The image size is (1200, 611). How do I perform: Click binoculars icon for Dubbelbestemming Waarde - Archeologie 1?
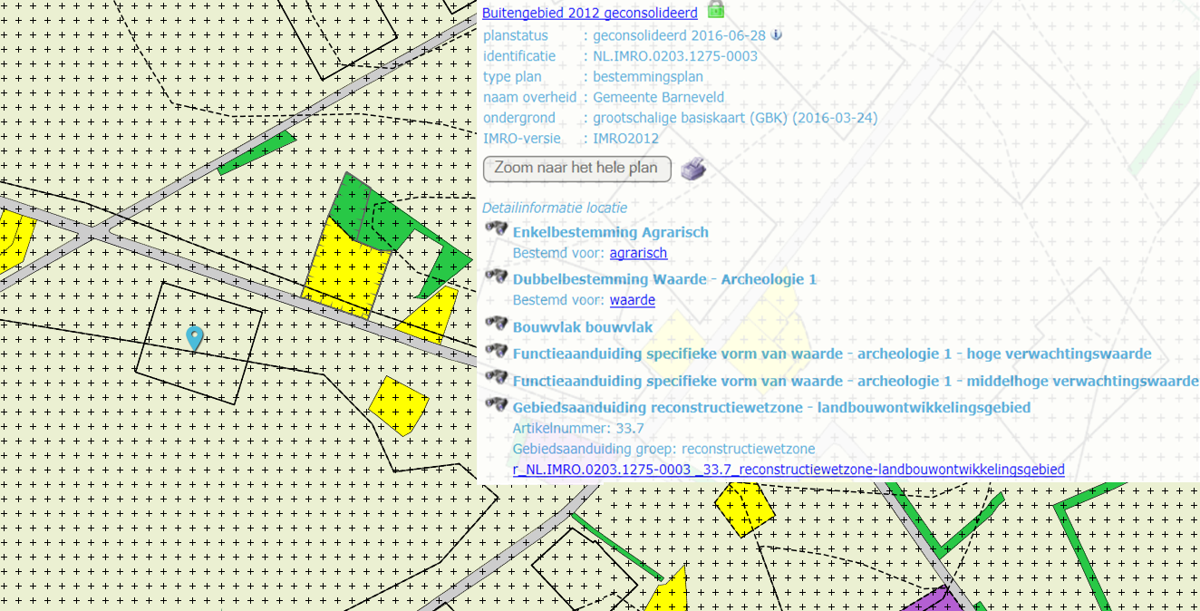click(x=496, y=276)
